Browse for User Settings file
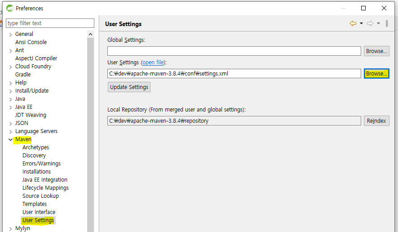Screen dimensions: 398x232 [x=376, y=73]
